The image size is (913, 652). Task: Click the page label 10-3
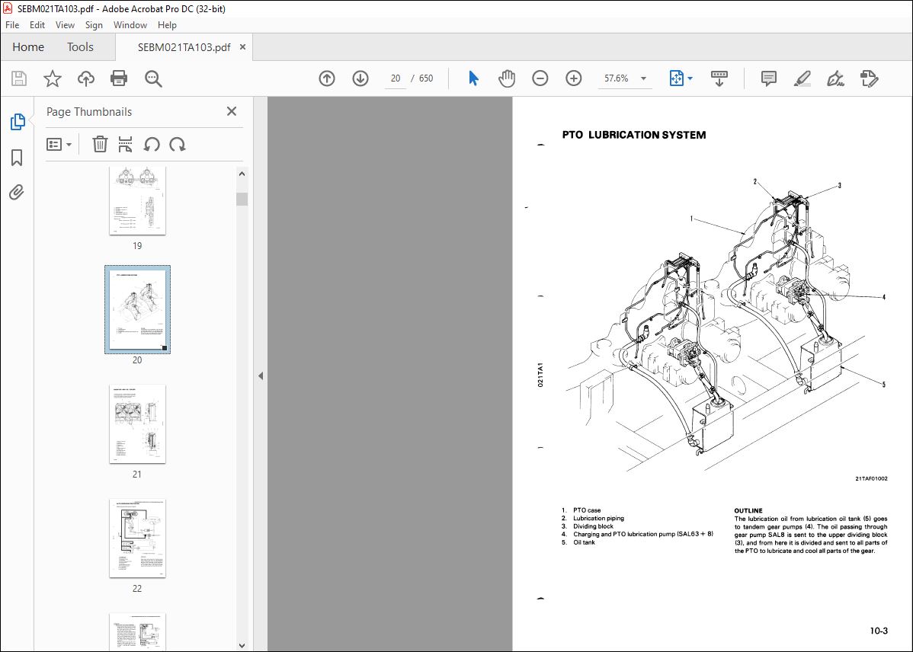pyautogui.click(x=879, y=631)
